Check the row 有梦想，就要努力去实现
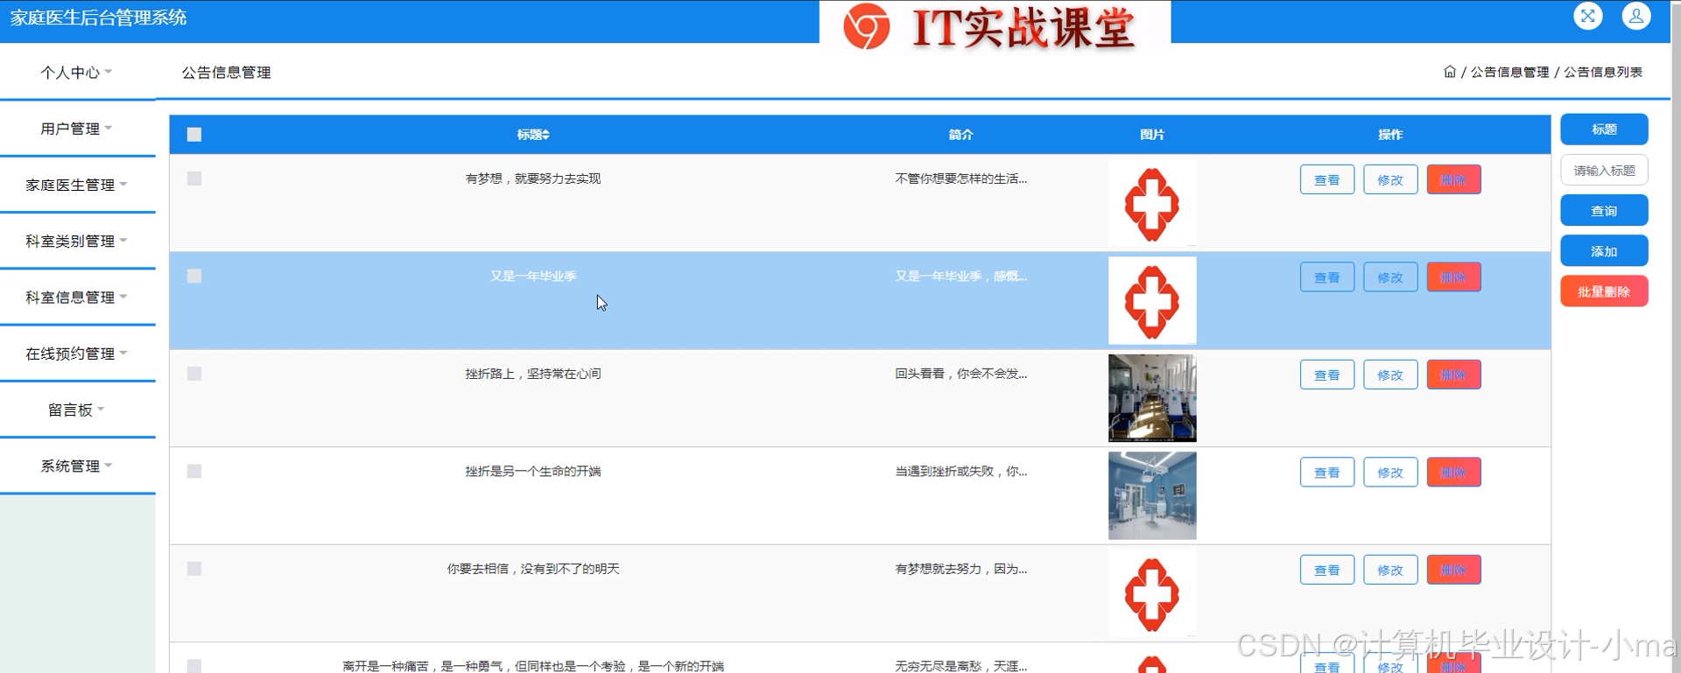This screenshot has width=1681, height=673. coord(194,179)
